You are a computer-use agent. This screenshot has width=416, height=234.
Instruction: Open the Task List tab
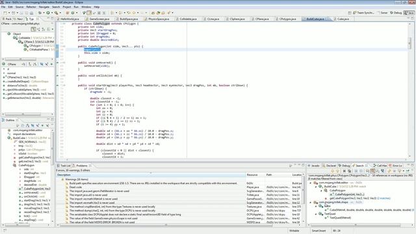coord(64,166)
